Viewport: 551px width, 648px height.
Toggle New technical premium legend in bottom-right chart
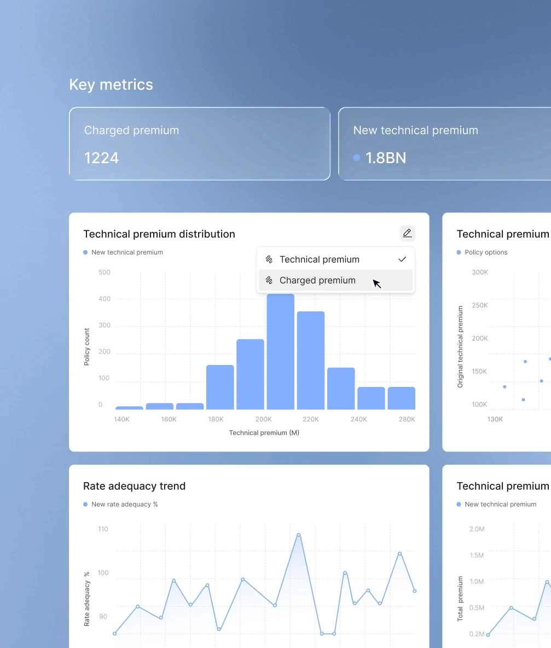click(x=496, y=504)
